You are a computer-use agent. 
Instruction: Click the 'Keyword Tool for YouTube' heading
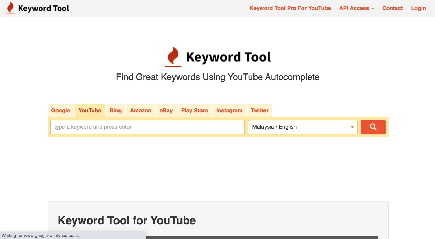(127, 220)
